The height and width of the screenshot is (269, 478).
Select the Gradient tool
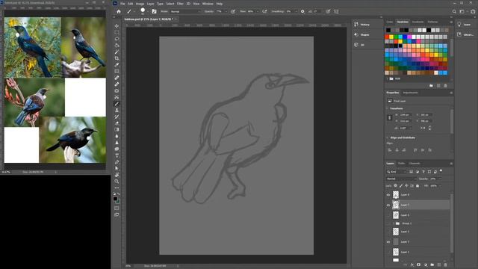click(117, 129)
